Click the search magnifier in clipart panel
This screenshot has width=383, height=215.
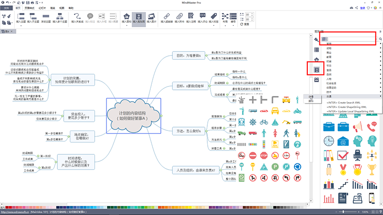point(381,39)
